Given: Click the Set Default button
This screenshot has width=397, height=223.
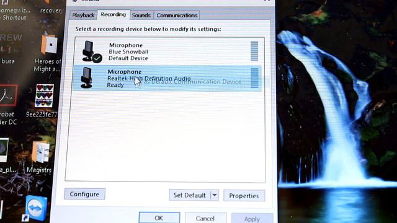Looking at the screenshot, I should 189,195.
